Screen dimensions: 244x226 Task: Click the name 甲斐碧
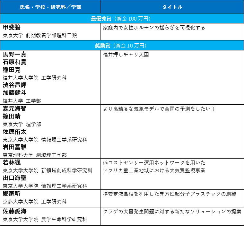12,28
